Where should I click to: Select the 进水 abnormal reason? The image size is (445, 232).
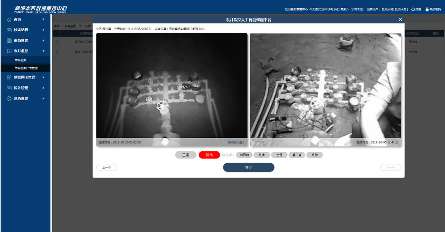click(262, 155)
